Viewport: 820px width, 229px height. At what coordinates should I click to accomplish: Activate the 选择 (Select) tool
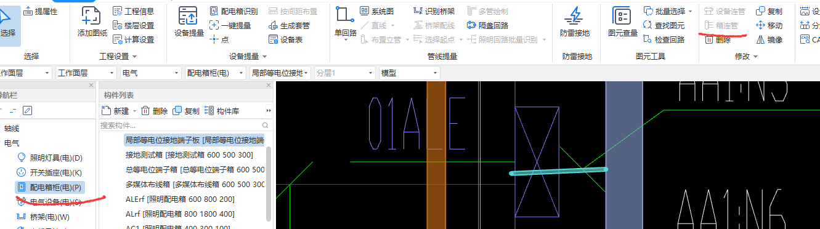[9, 25]
